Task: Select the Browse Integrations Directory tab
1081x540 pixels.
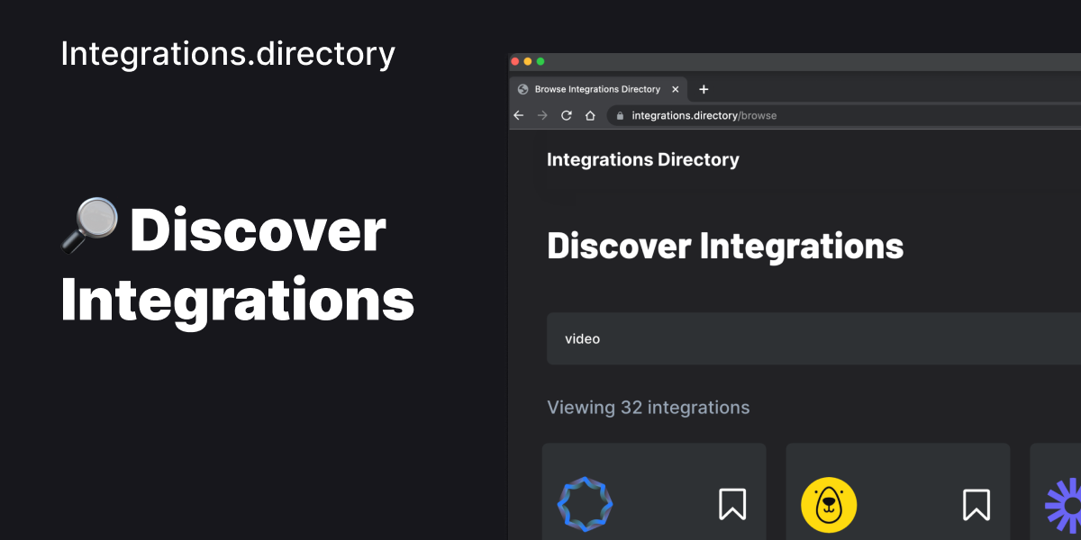Action: coord(596,89)
